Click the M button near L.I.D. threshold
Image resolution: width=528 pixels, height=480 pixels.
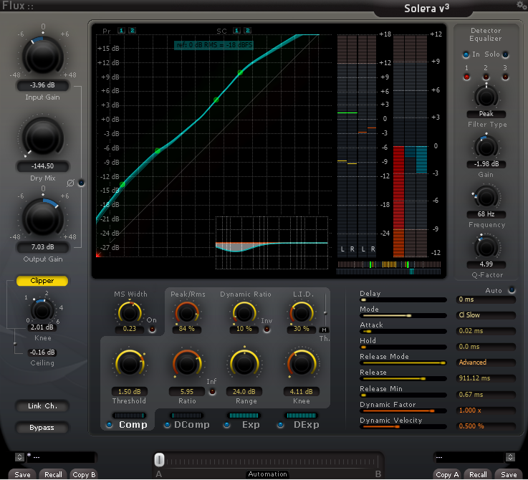324,330
